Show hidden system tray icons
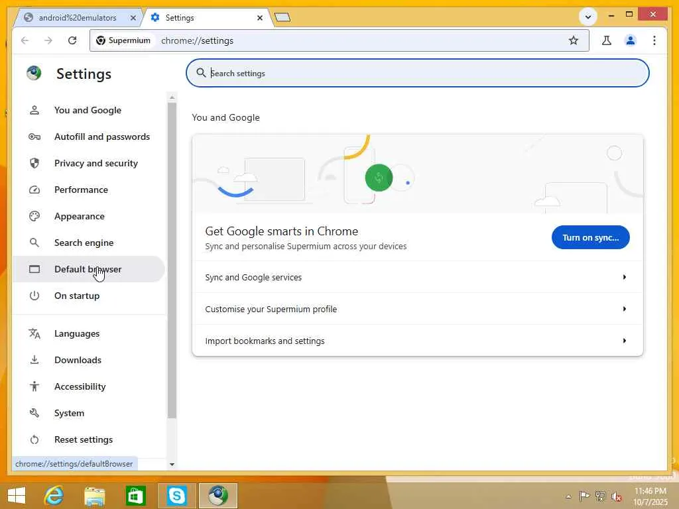679x509 pixels. (x=568, y=496)
